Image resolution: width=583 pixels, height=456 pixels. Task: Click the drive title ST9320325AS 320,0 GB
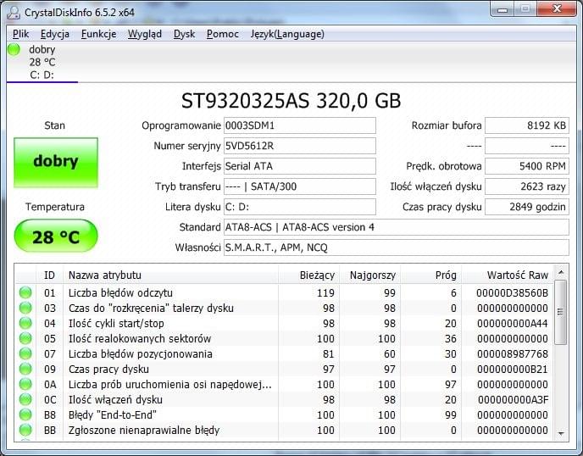(291, 100)
